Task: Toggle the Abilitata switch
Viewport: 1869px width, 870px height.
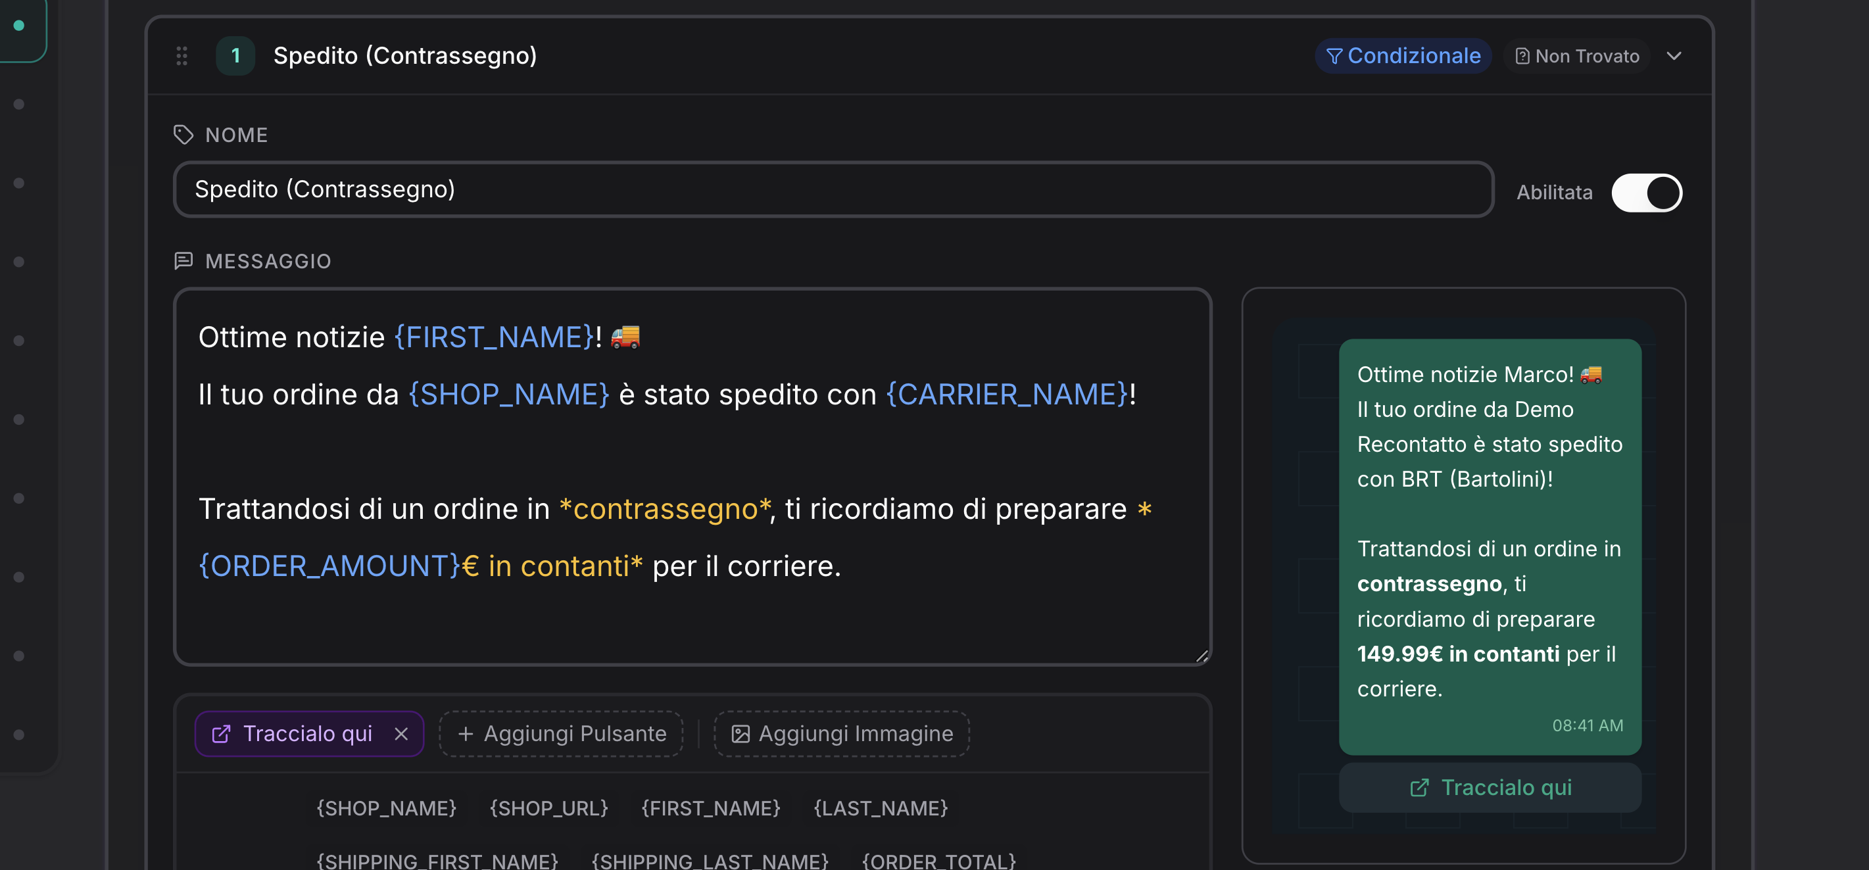Action: (x=1646, y=193)
